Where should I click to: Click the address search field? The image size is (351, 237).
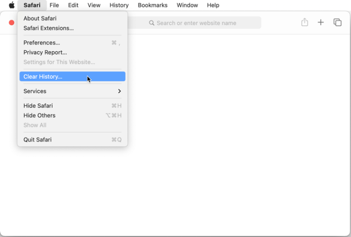[201, 23]
